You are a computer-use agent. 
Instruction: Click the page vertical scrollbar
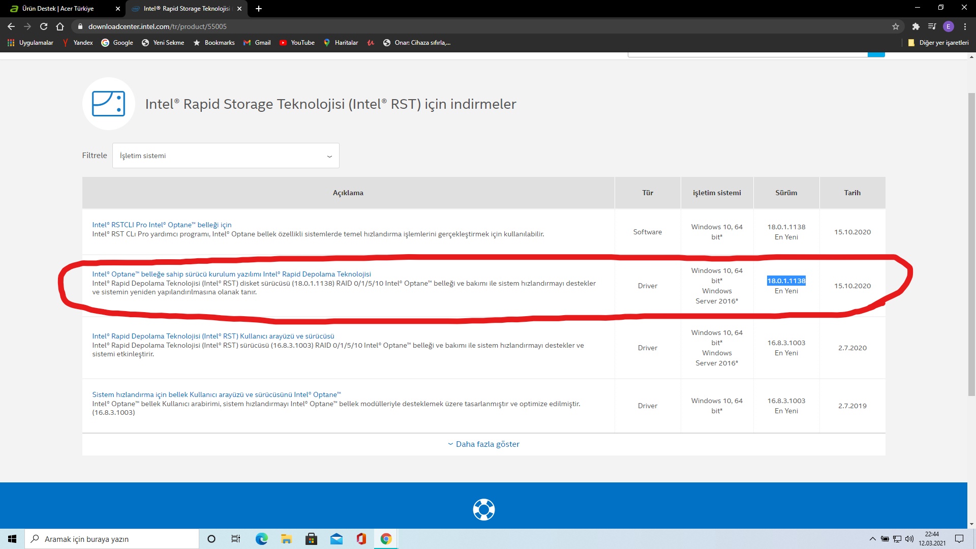click(971, 244)
